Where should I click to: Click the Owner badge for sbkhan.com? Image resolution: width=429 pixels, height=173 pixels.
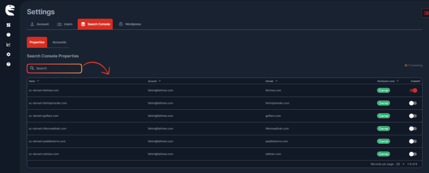click(383, 154)
